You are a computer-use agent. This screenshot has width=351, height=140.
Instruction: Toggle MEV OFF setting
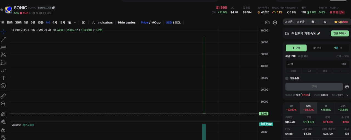341,95
